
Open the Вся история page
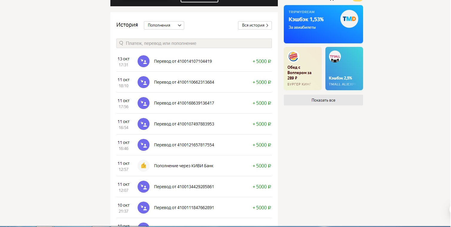(255, 25)
